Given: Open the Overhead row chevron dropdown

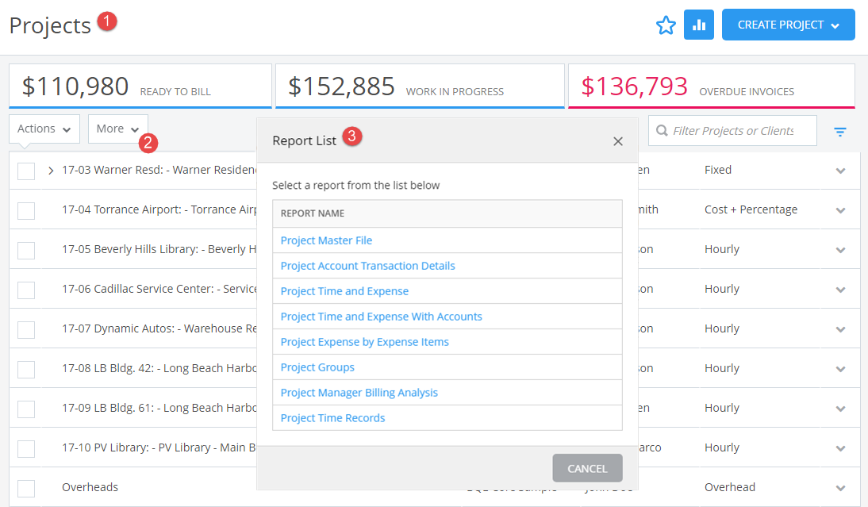Looking at the screenshot, I should (840, 487).
